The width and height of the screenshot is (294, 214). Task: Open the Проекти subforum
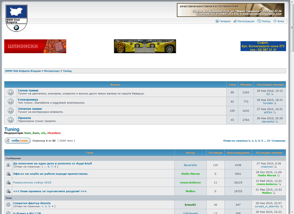[x=24, y=118]
